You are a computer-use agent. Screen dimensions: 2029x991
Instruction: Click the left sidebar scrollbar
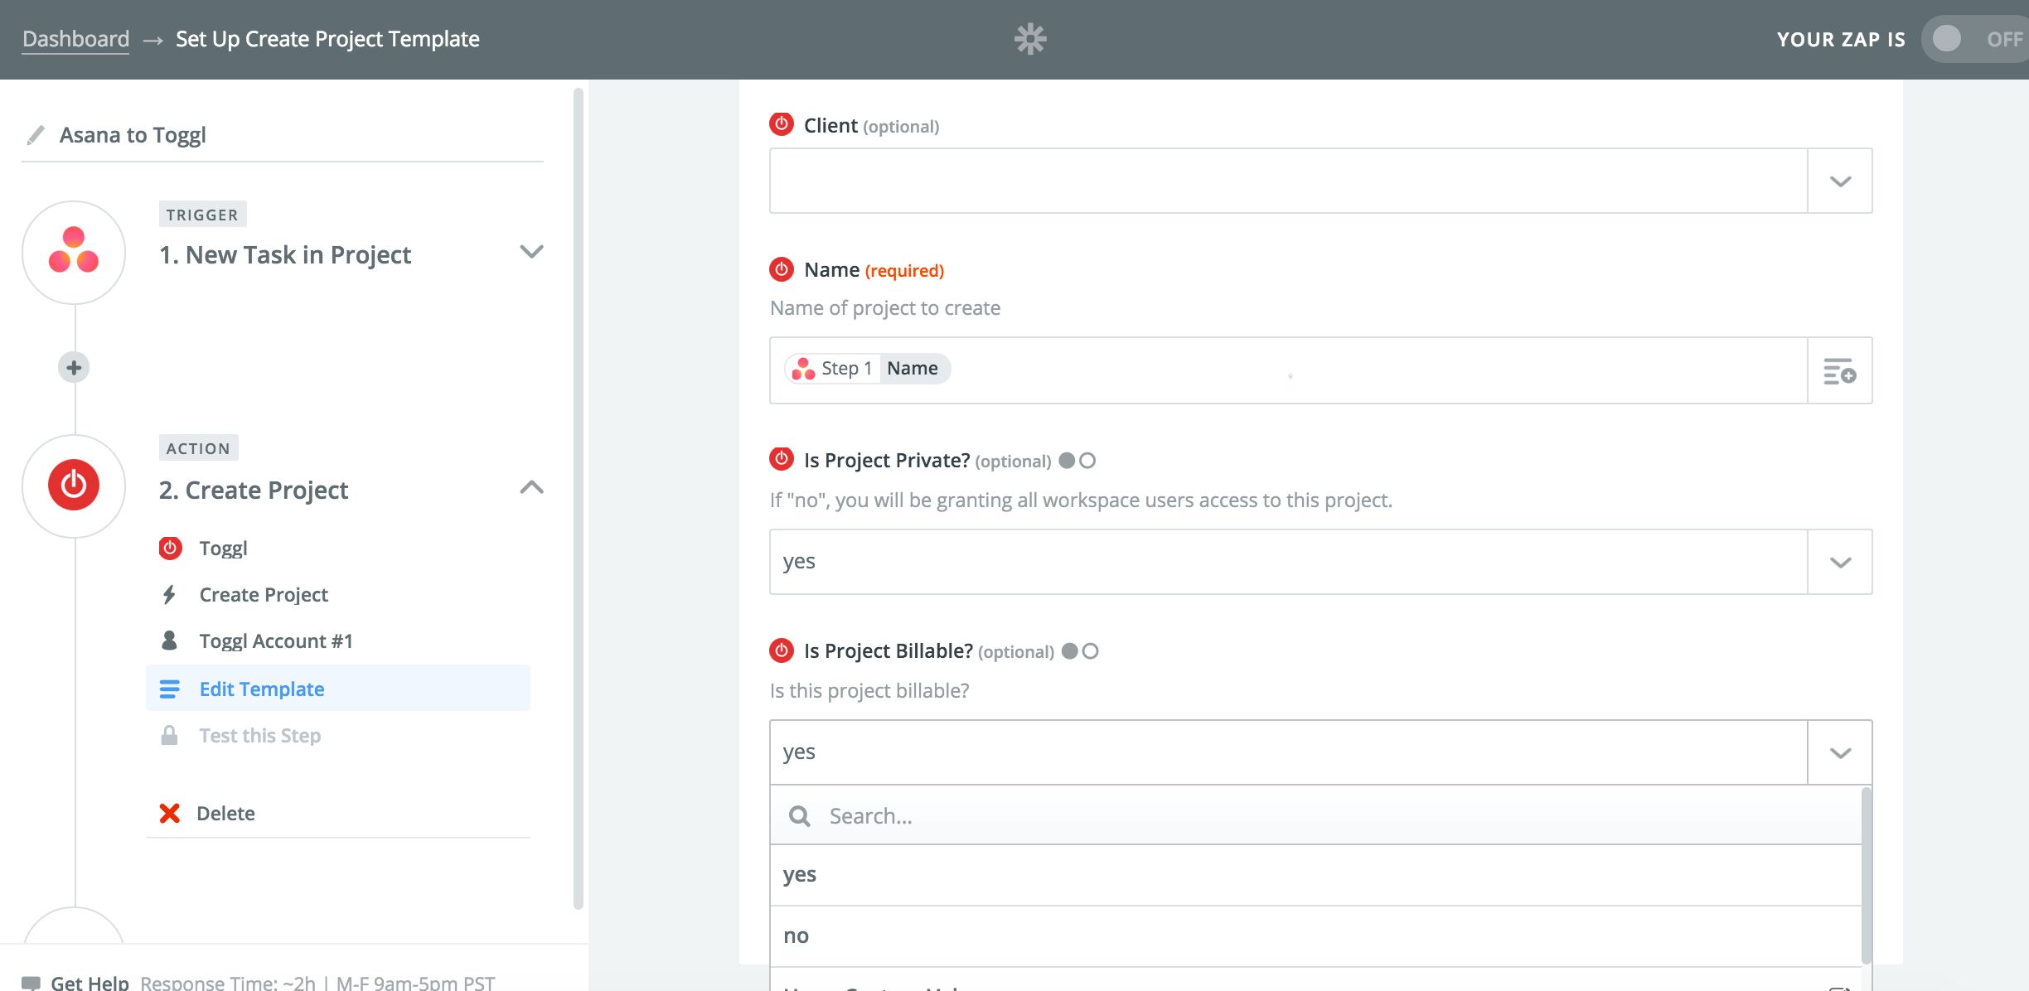point(579,498)
